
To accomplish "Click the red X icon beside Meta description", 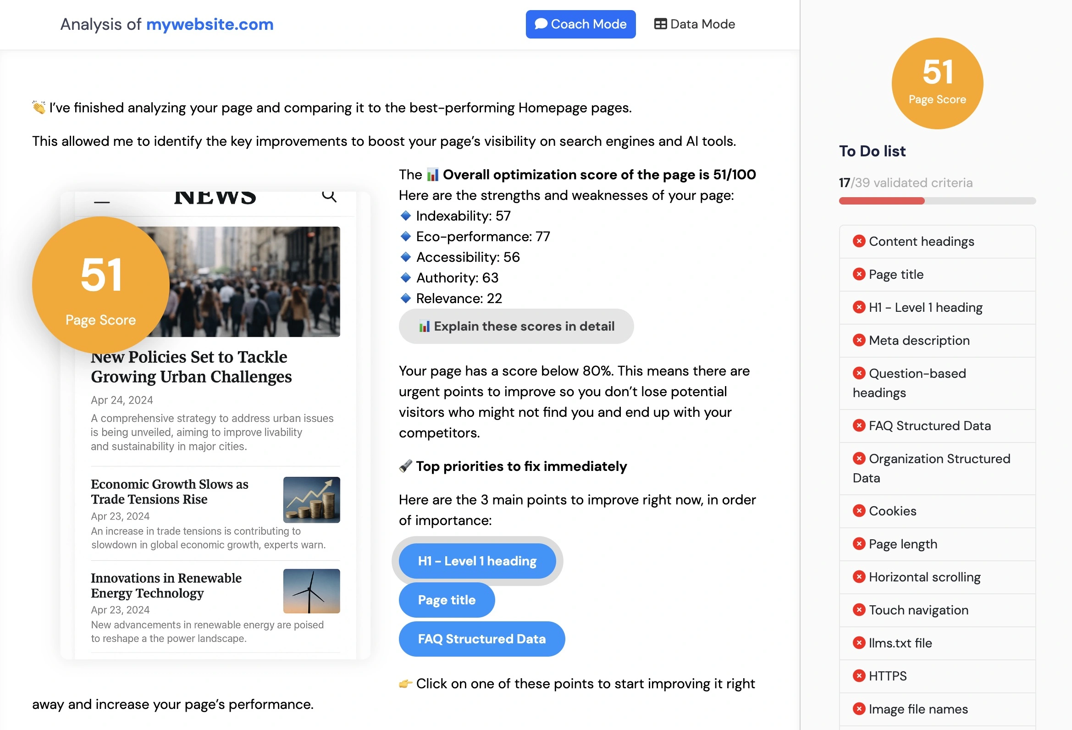I will [858, 340].
